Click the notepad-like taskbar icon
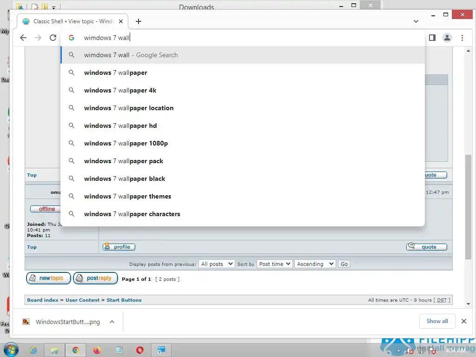Screen dimensions: 476x357 click(x=119, y=350)
